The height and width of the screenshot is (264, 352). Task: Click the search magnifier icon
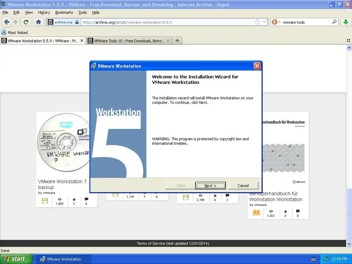point(334,22)
